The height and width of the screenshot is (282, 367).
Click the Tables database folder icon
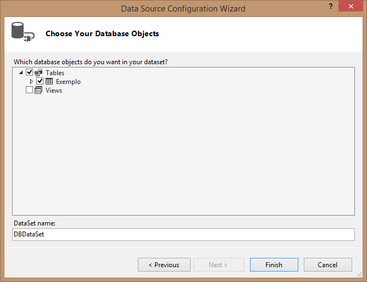pos(38,72)
